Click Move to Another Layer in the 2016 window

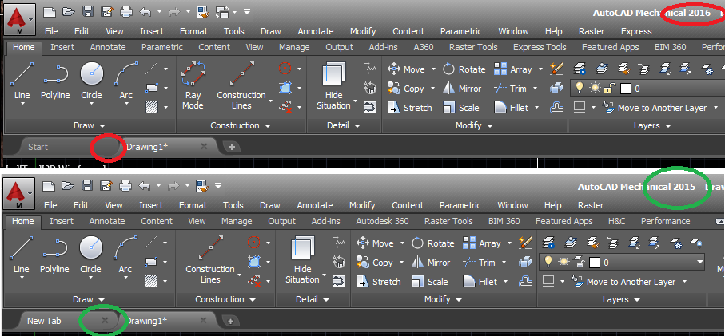(x=654, y=108)
